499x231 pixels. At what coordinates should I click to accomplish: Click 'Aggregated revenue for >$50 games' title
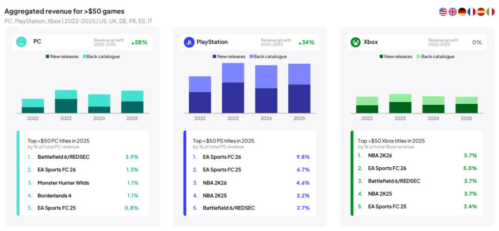(x=64, y=12)
